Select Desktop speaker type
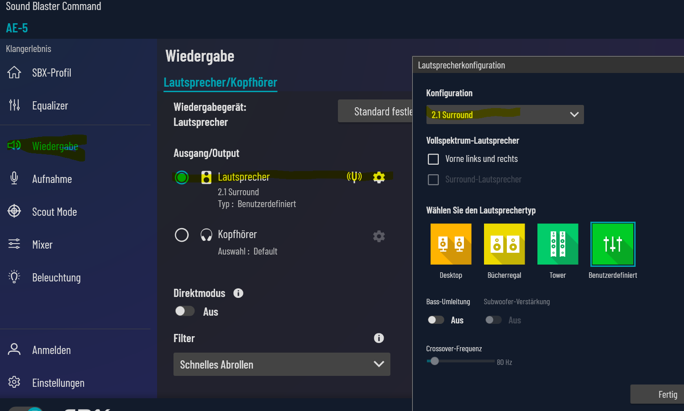The width and height of the screenshot is (684, 411). [451, 244]
